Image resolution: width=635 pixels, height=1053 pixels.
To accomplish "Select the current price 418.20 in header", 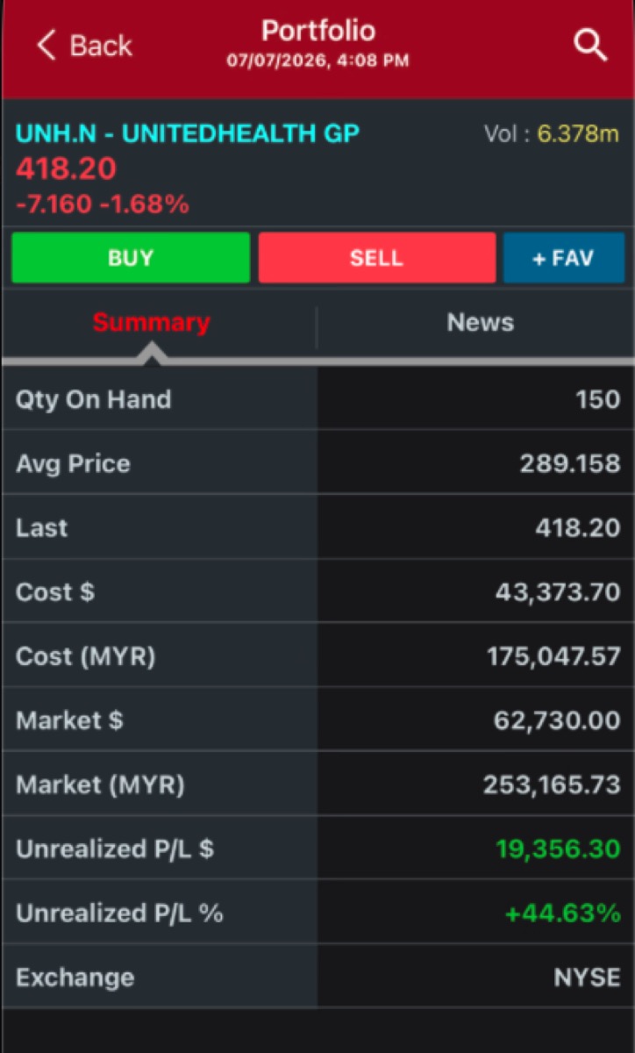I will pyautogui.click(x=66, y=168).
